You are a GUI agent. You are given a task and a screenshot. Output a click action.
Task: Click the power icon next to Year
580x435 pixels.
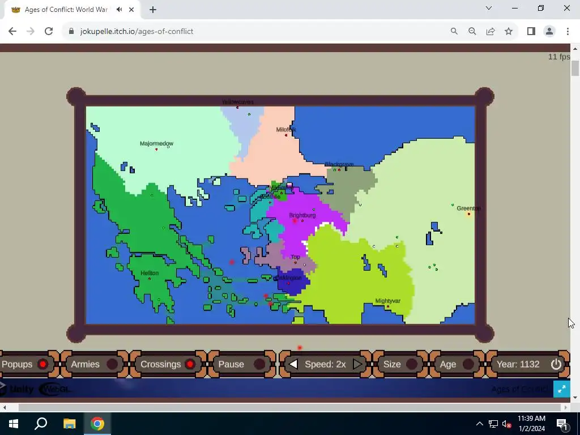[556, 364]
